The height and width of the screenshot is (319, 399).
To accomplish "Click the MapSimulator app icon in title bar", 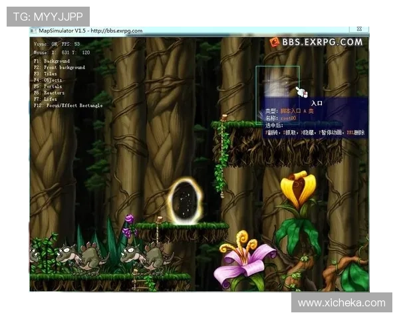I will pyautogui.click(x=33, y=31).
